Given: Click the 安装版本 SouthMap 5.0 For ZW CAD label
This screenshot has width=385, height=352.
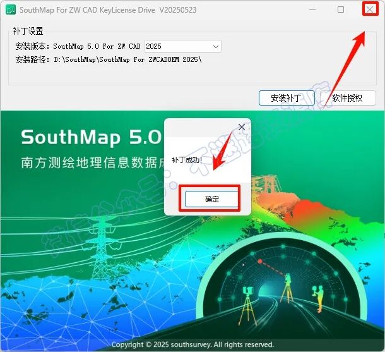Looking at the screenshot, I should (78, 46).
